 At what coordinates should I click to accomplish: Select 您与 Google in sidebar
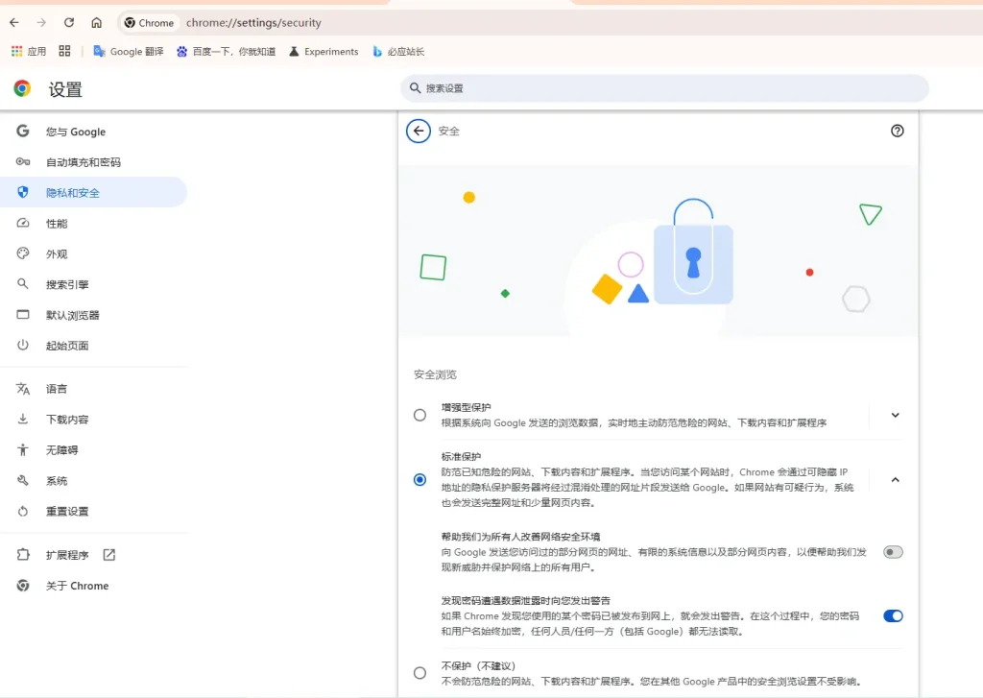[94, 132]
